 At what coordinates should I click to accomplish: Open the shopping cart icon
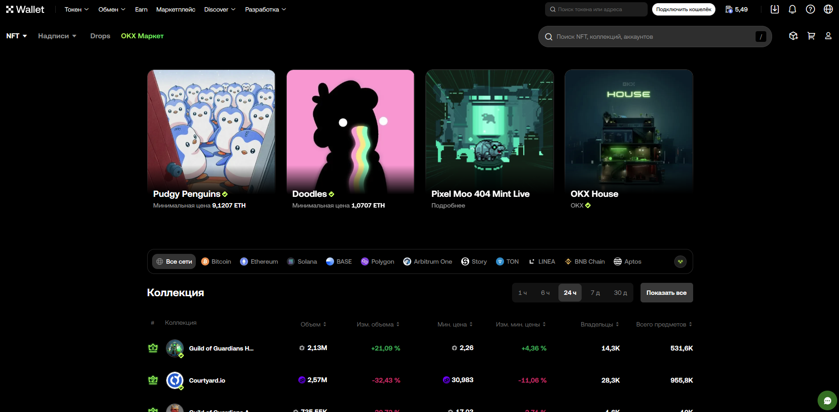tap(811, 36)
